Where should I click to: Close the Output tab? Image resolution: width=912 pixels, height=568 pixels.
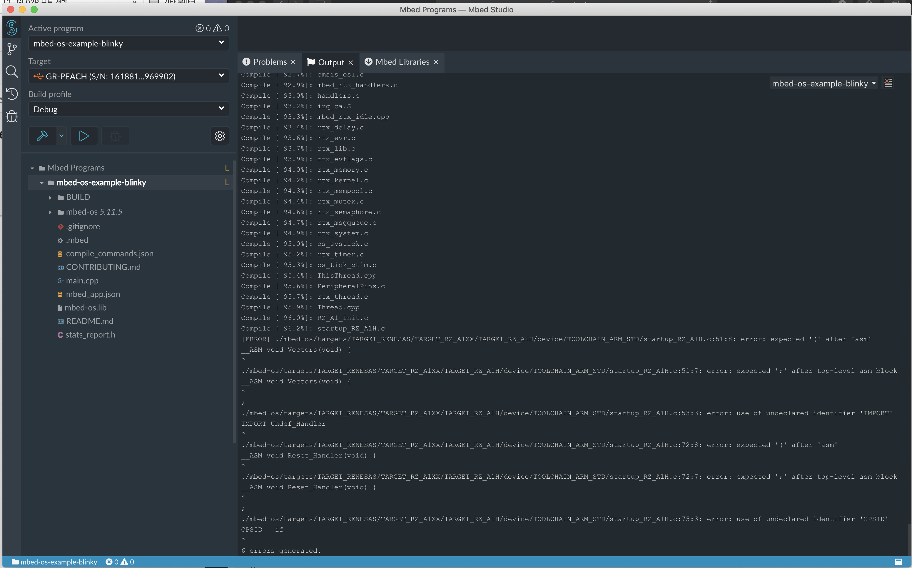tap(351, 62)
